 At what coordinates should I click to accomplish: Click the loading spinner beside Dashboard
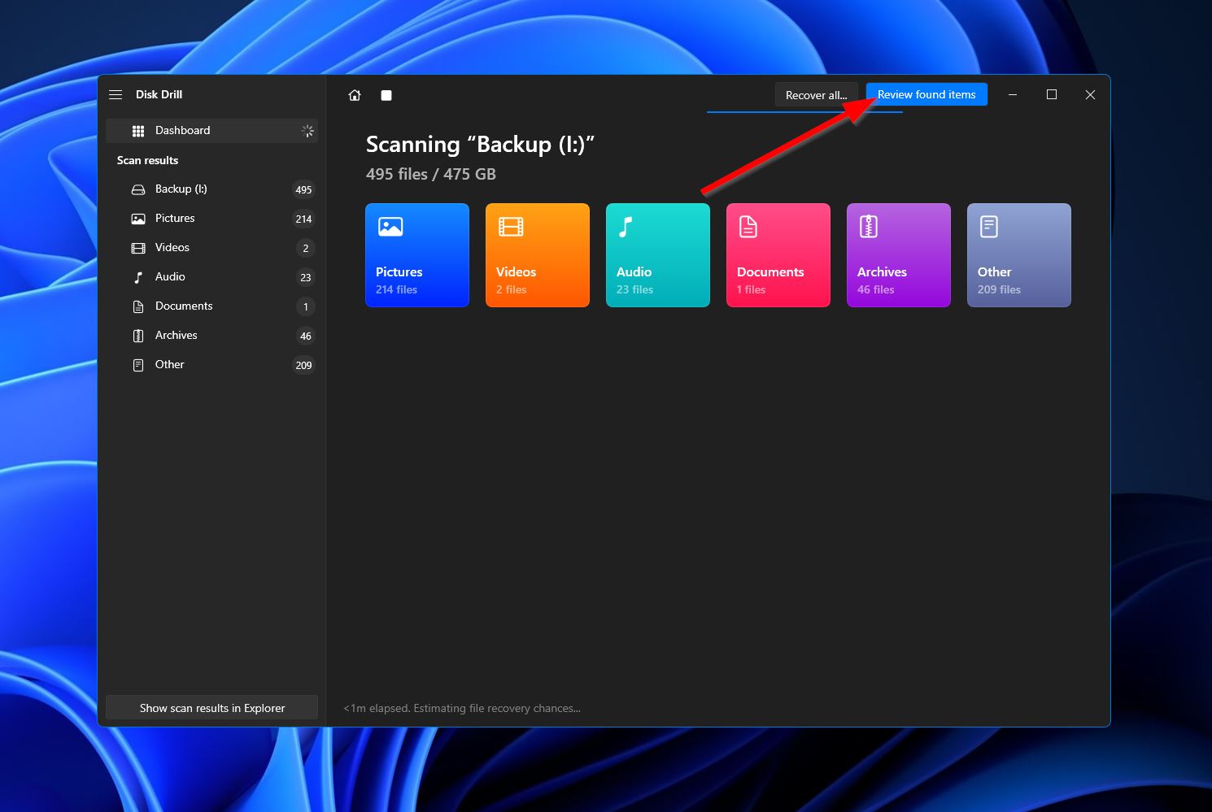click(x=307, y=131)
